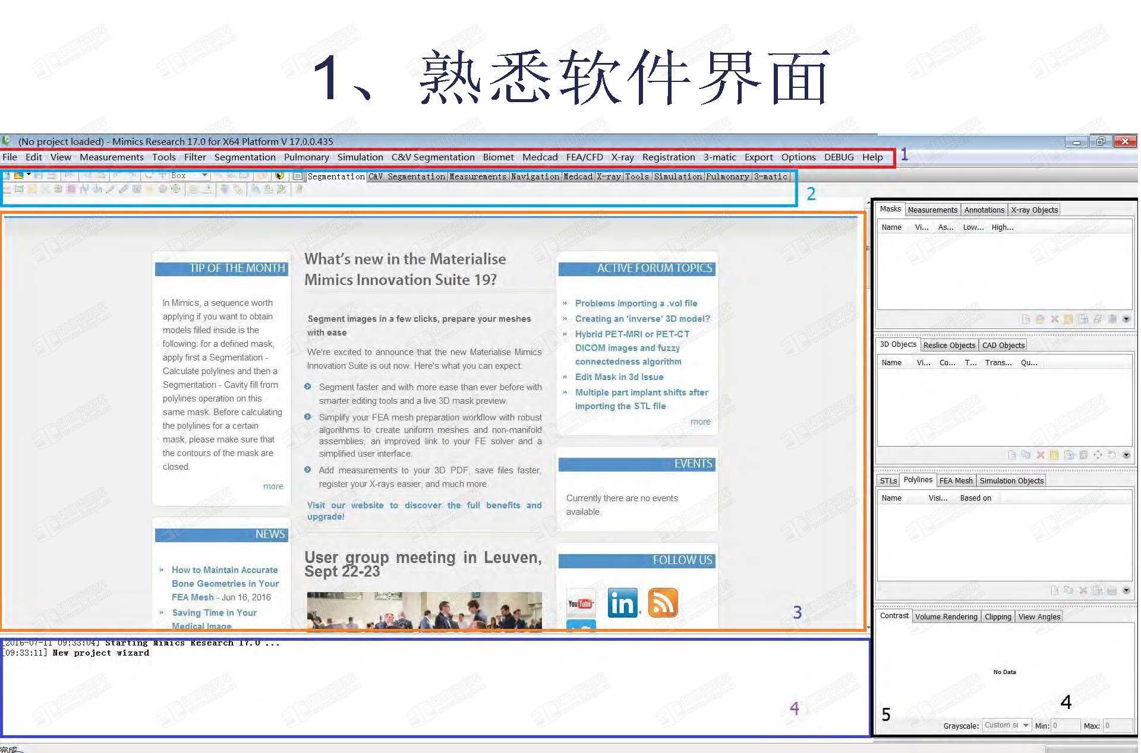Open the Grayscale Custom scale dropdown
The image size is (1141, 753).
1007,725
